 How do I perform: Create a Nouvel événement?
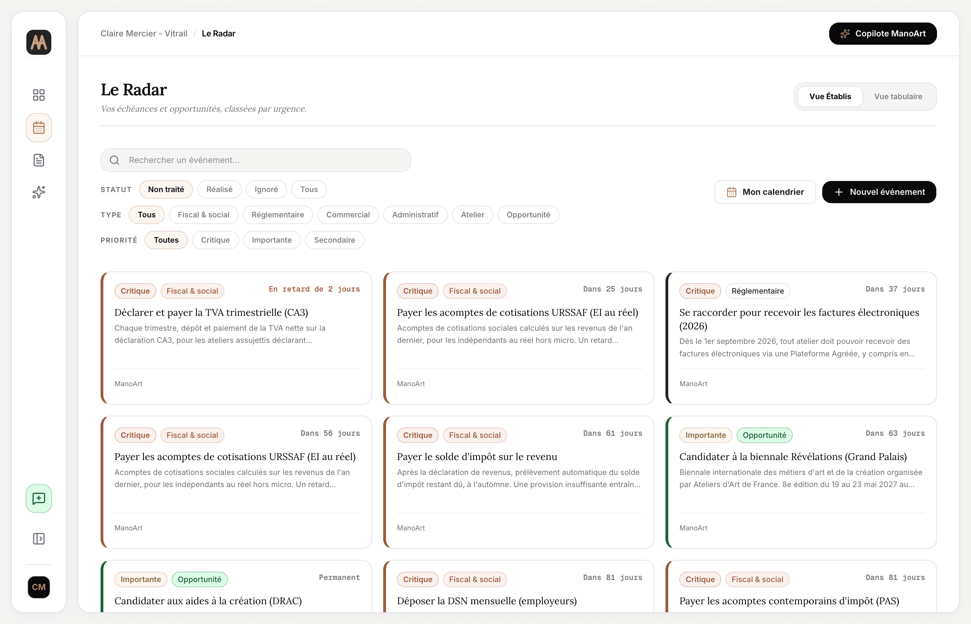(879, 192)
